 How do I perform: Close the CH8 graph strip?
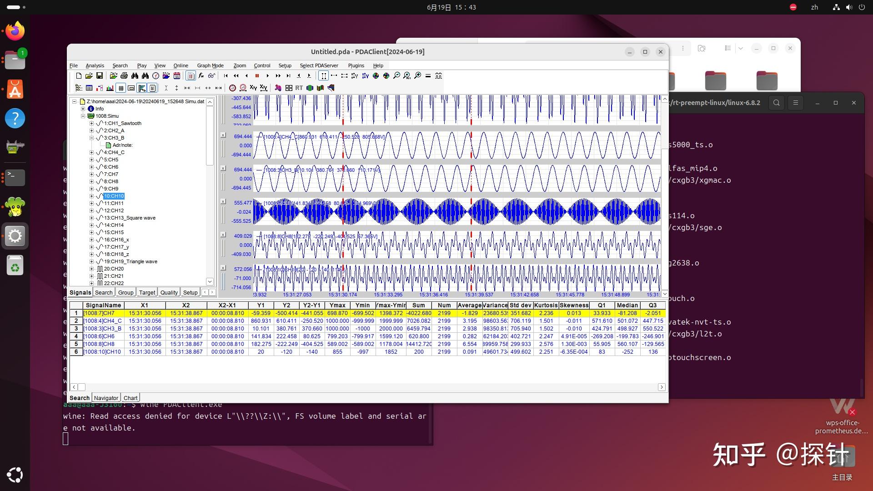[223, 235]
